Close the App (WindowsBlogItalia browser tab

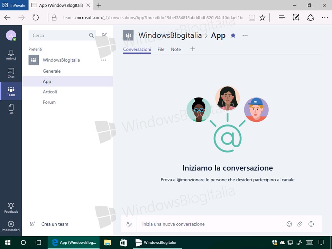tap(88, 5)
